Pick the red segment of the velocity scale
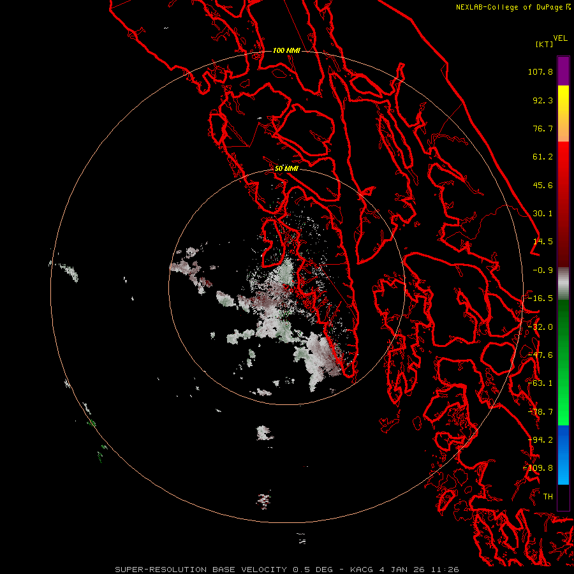This screenshot has width=574, height=574. [x=563, y=204]
